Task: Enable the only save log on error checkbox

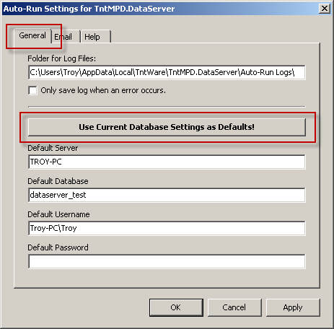Action: point(32,91)
